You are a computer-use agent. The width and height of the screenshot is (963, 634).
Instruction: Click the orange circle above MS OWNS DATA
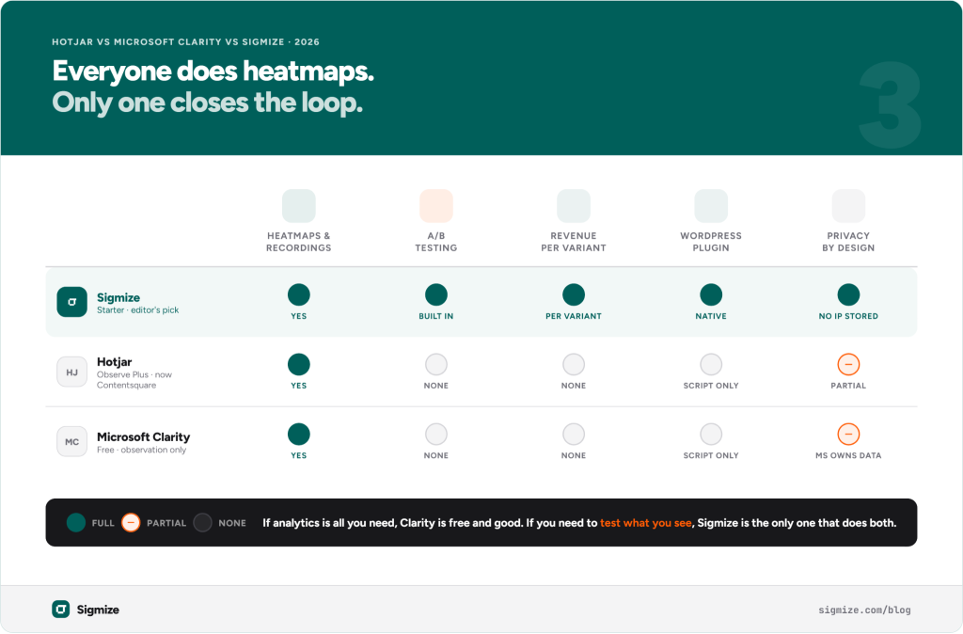[x=848, y=435]
